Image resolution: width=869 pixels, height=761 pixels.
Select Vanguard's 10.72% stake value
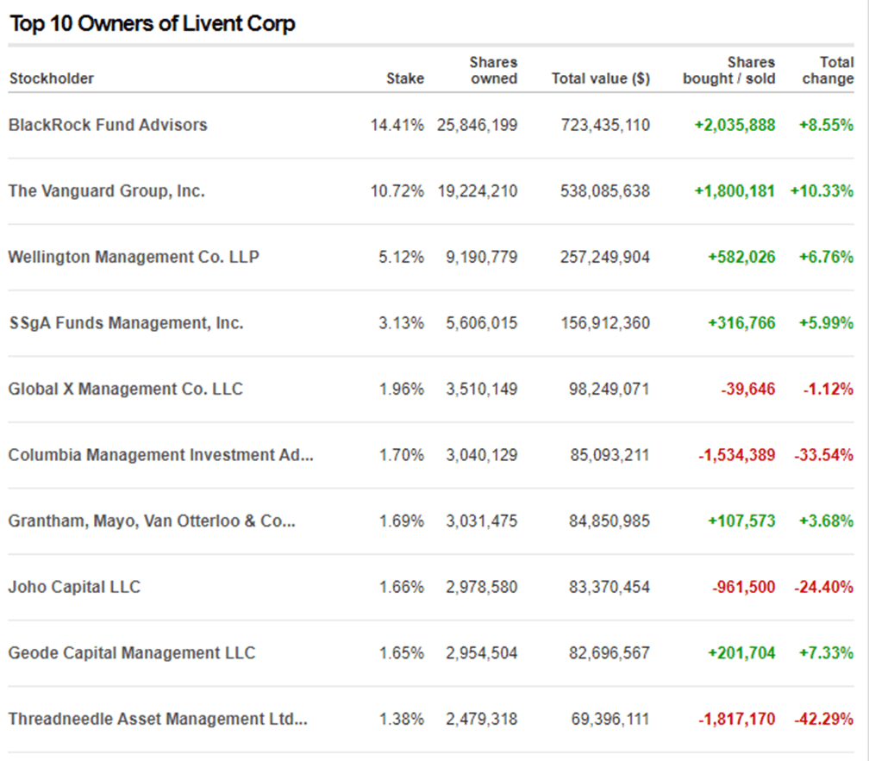[397, 191]
